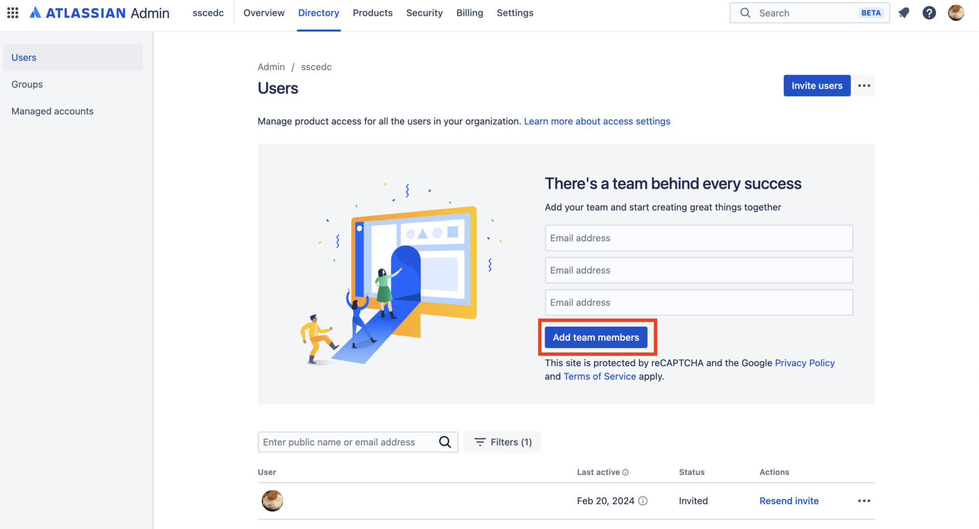Open the app switcher grid icon
979x529 pixels.
(13, 13)
